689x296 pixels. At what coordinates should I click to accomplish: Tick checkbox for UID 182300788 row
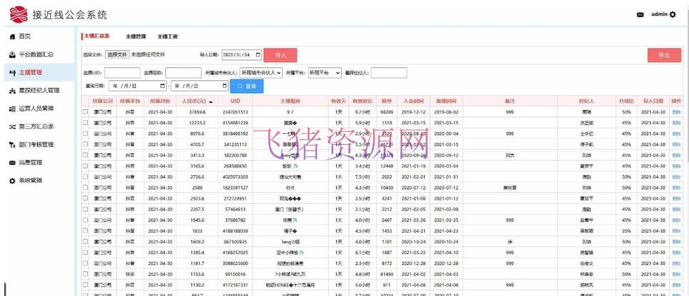pyautogui.click(x=85, y=155)
